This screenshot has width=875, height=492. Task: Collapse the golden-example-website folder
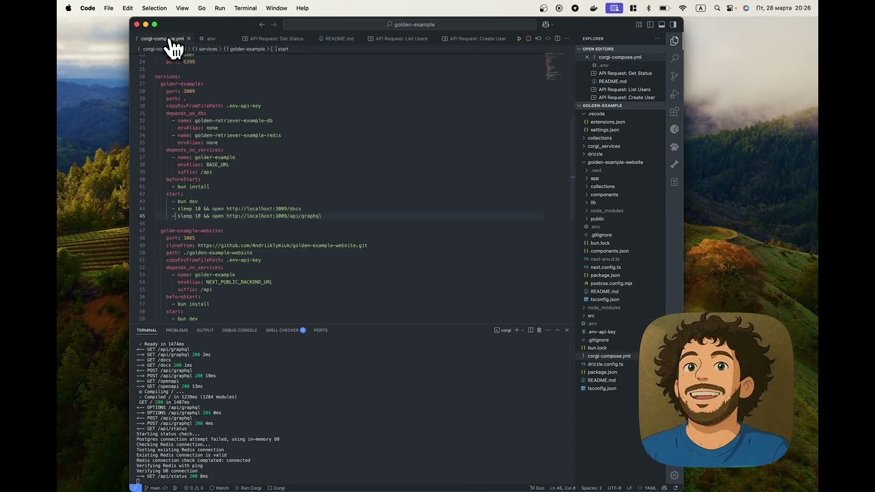[615, 163]
